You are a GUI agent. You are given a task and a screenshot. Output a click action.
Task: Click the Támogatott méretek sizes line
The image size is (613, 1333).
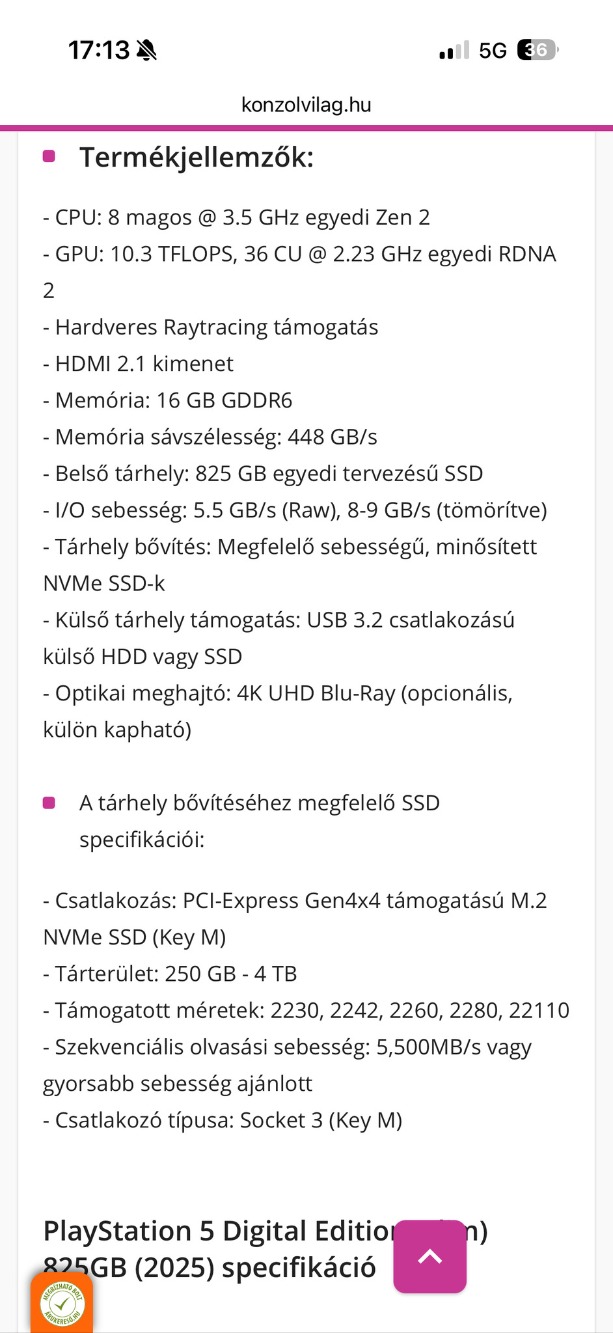[306, 1010]
